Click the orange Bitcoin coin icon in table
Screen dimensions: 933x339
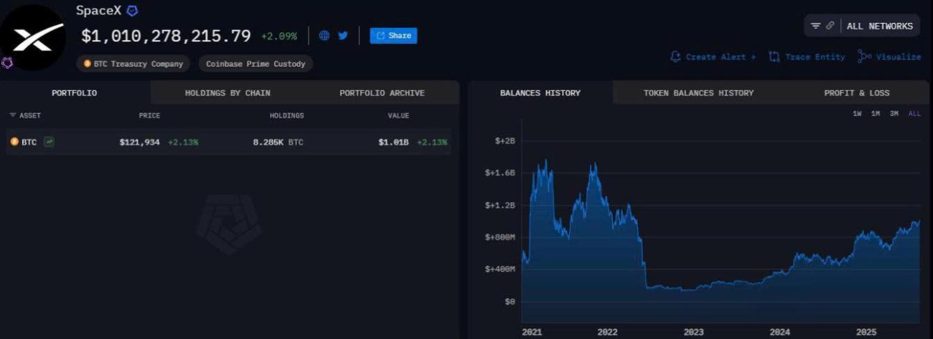(14, 142)
